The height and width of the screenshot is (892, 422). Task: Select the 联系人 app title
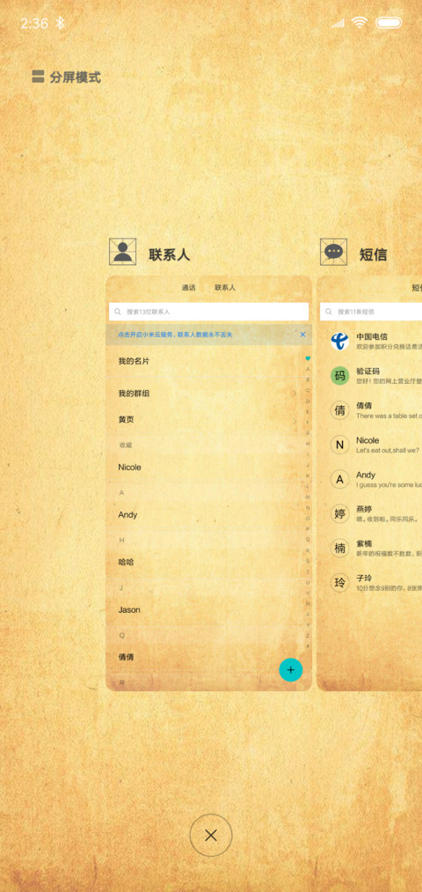170,254
